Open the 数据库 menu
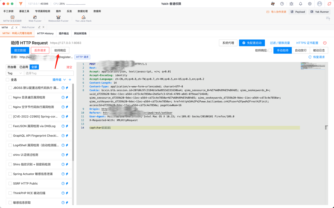This screenshot has width=334, height=208. point(97,11)
